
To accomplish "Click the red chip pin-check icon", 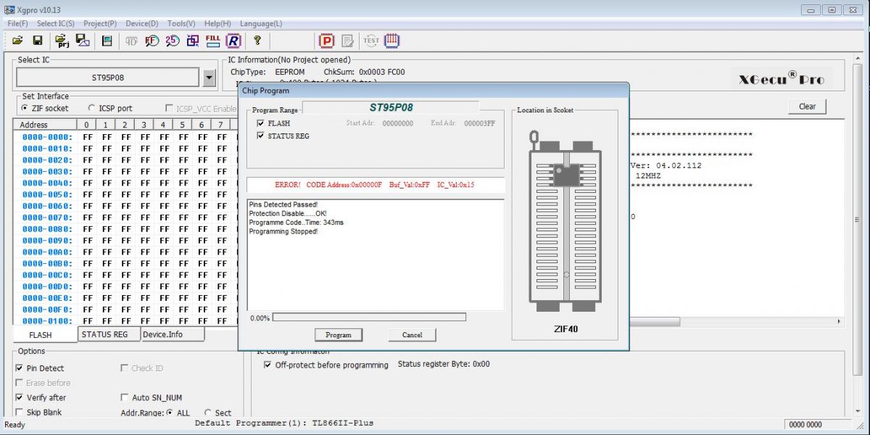I will pos(392,41).
